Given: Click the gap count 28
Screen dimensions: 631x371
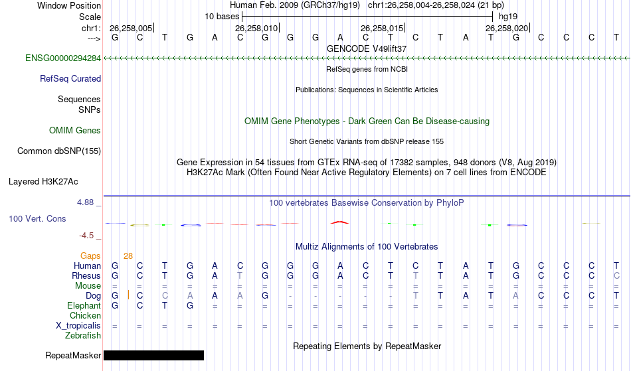Looking at the screenshot, I should (128, 256).
